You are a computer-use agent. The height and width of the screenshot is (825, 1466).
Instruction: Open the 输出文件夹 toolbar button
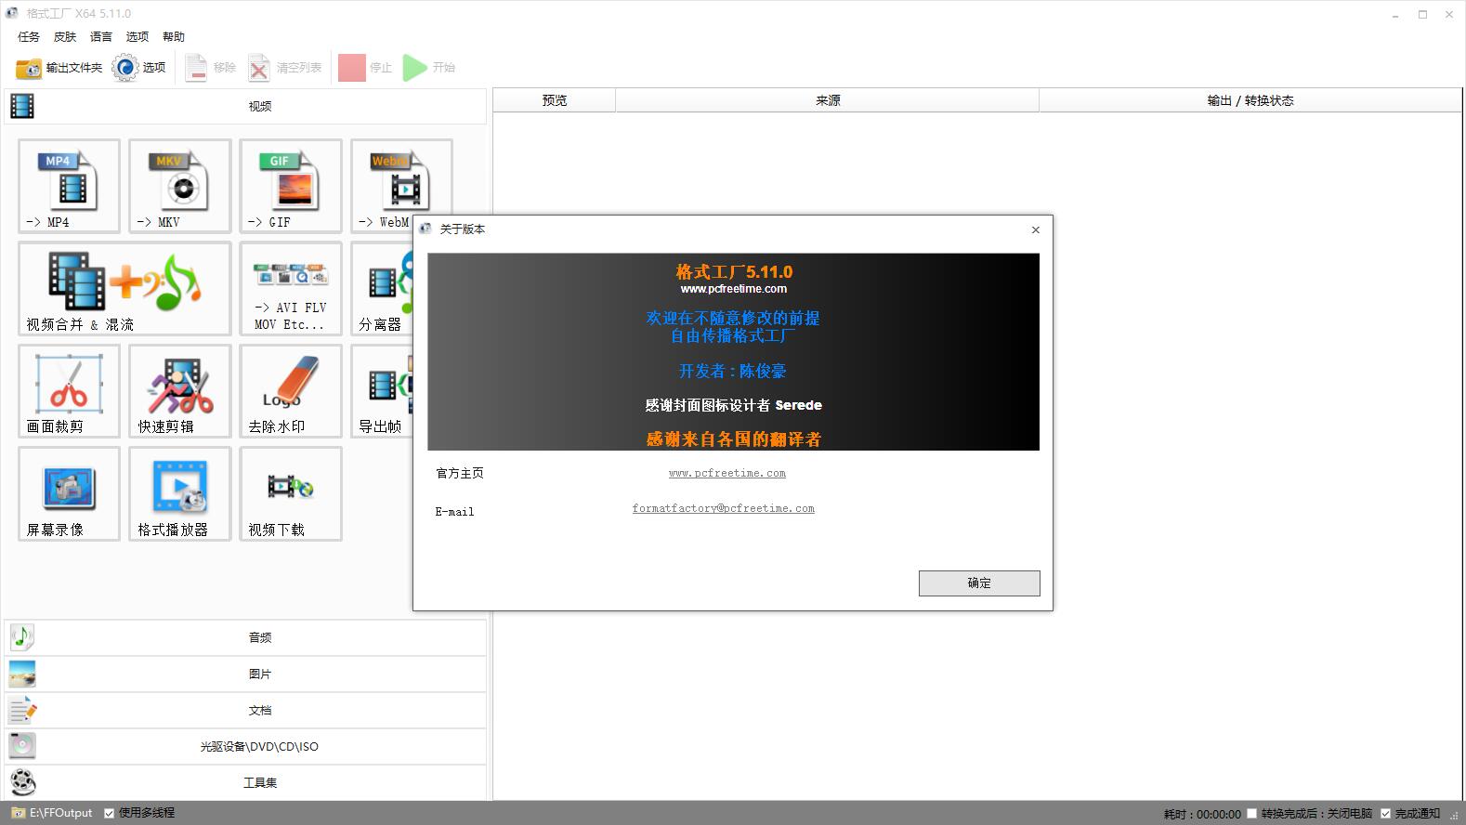tap(59, 68)
